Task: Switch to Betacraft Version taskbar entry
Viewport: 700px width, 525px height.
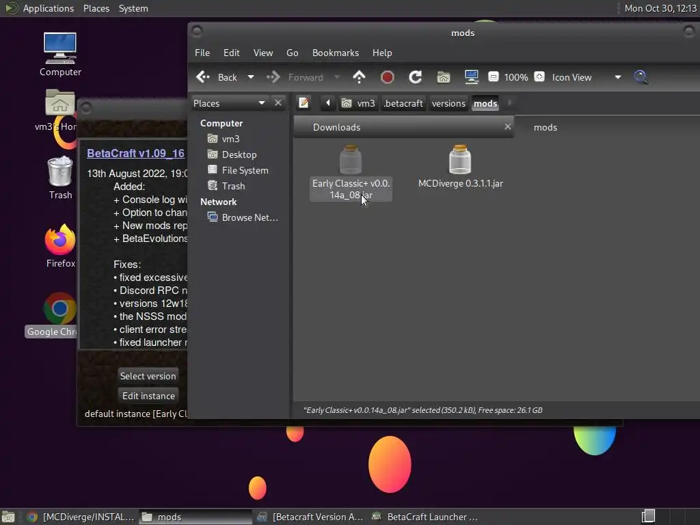Action: point(310,517)
